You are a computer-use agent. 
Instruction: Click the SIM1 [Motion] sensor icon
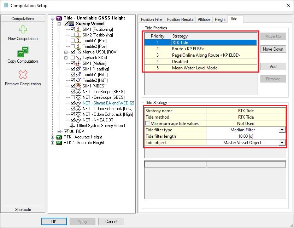79,63
